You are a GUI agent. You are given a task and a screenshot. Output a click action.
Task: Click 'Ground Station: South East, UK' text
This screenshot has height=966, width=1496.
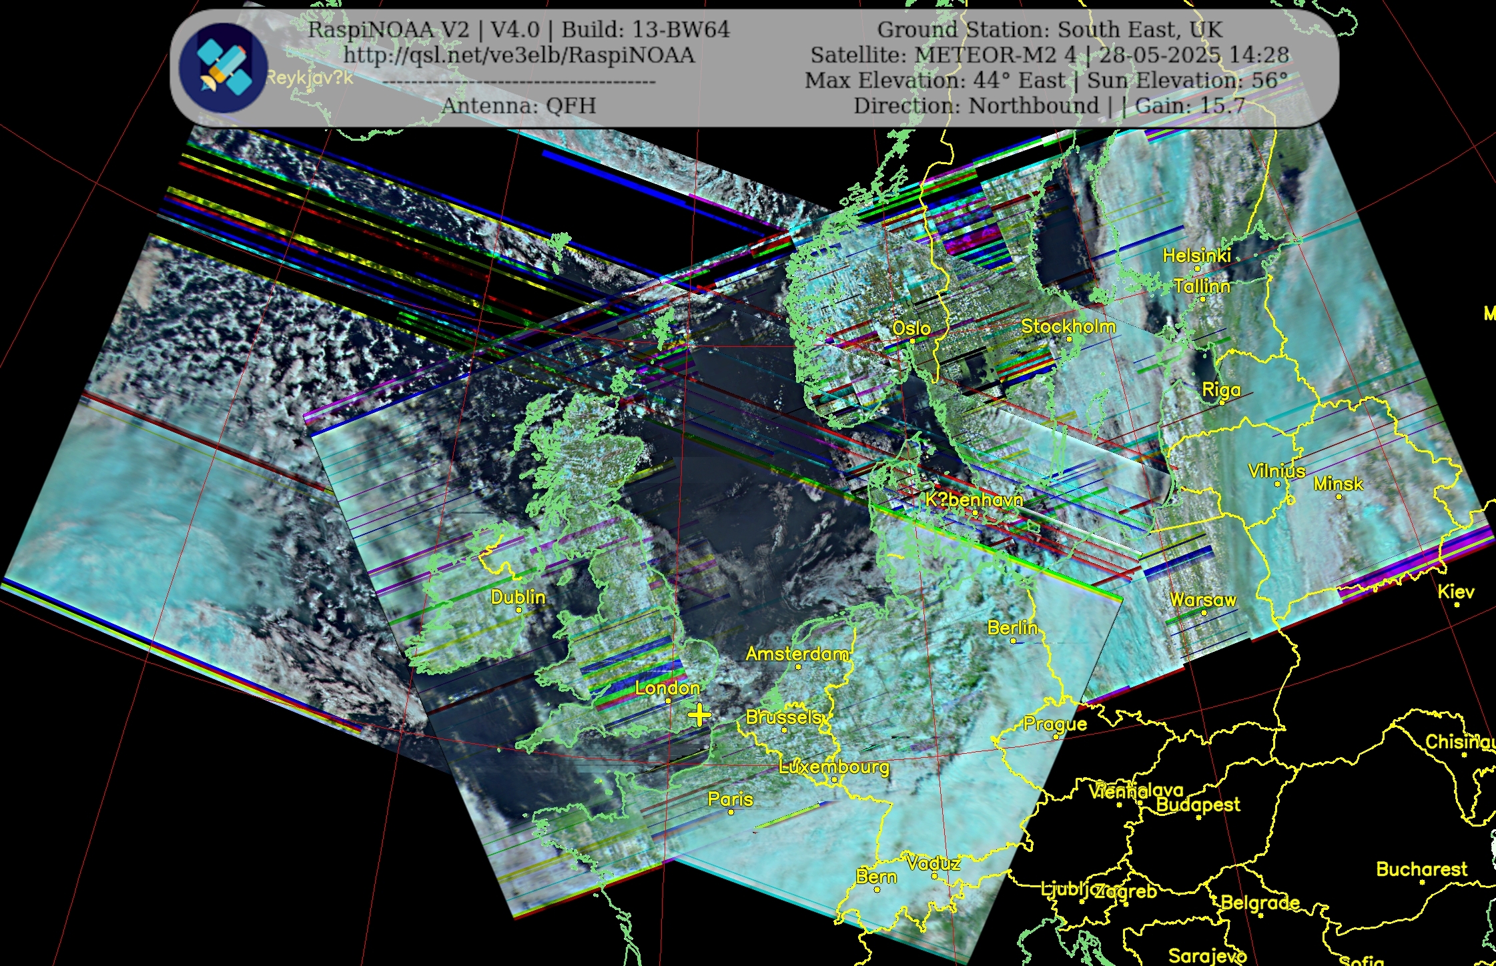pos(1050,29)
